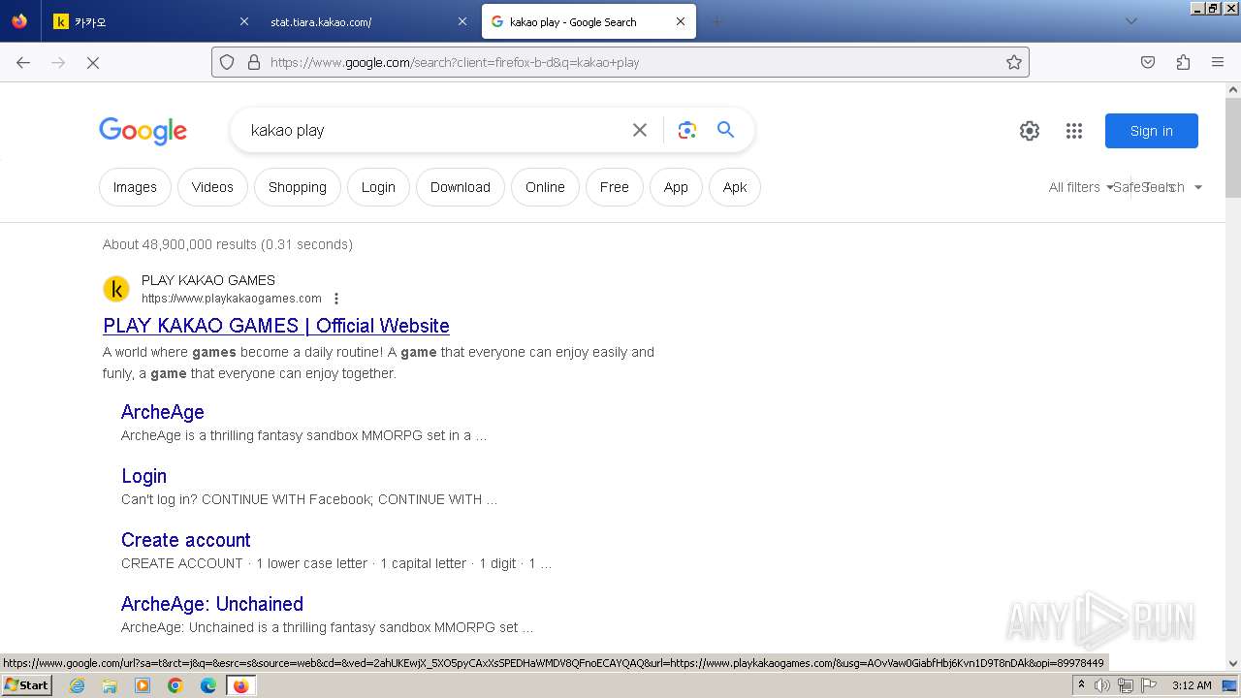The height and width of the screenshot is (698, 1241).
Task: Close the stat.tiara.kakao.com tab
Action: (462, 21)
